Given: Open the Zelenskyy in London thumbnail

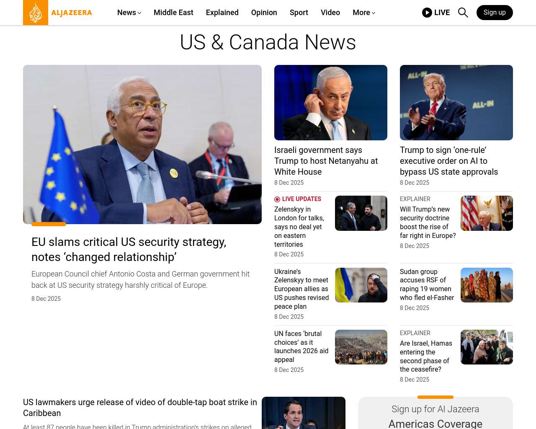Looking at the screenshot, I should [x=361, y=213].
